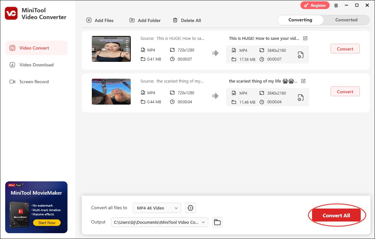Click the '0.44 MB' source size
This screenshot has width=375, height=239.
[x=154, y=102]
